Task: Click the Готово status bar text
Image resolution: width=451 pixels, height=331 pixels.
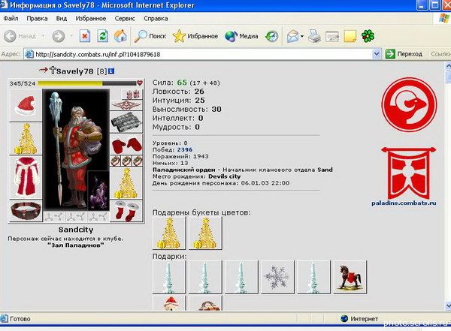Action: (x=20, y=319)
